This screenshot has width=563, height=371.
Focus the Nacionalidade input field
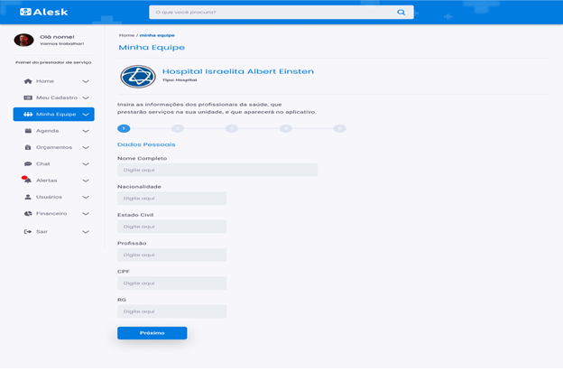[x=172, y=199]
